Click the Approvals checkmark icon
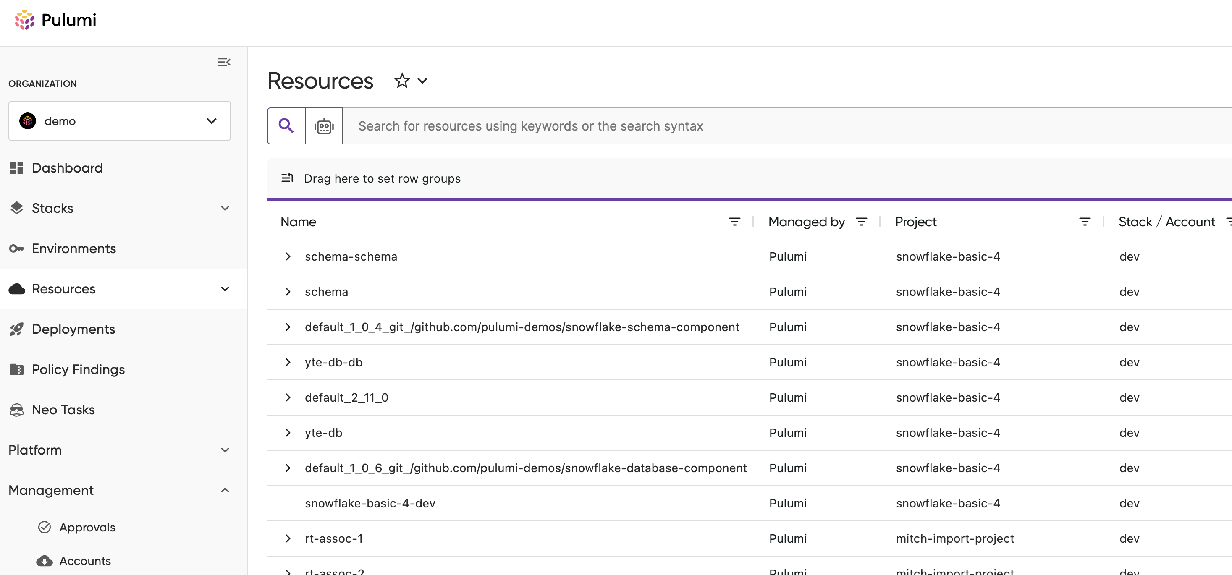 (45, 527)
